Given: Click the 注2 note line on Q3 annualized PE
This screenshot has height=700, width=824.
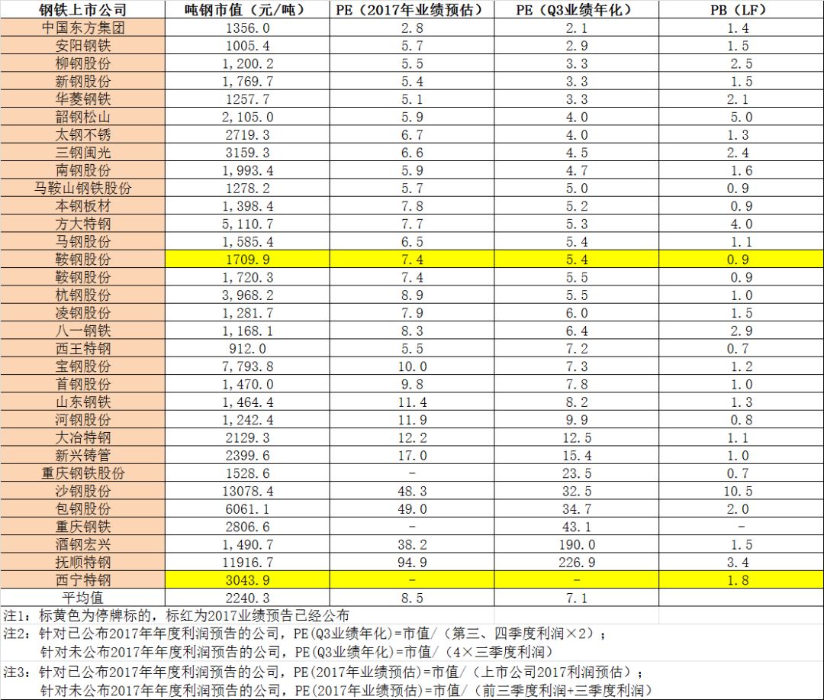Looking at the screenshot, I should click(304, 634).
